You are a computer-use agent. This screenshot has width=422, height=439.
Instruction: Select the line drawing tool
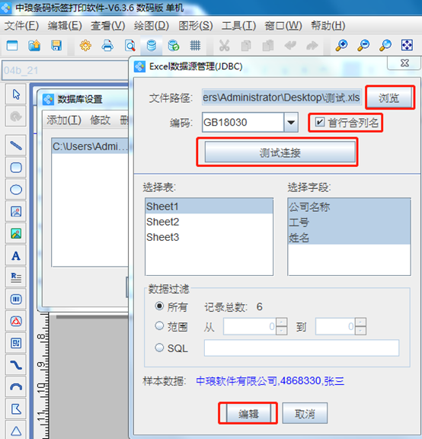[16, 146]
